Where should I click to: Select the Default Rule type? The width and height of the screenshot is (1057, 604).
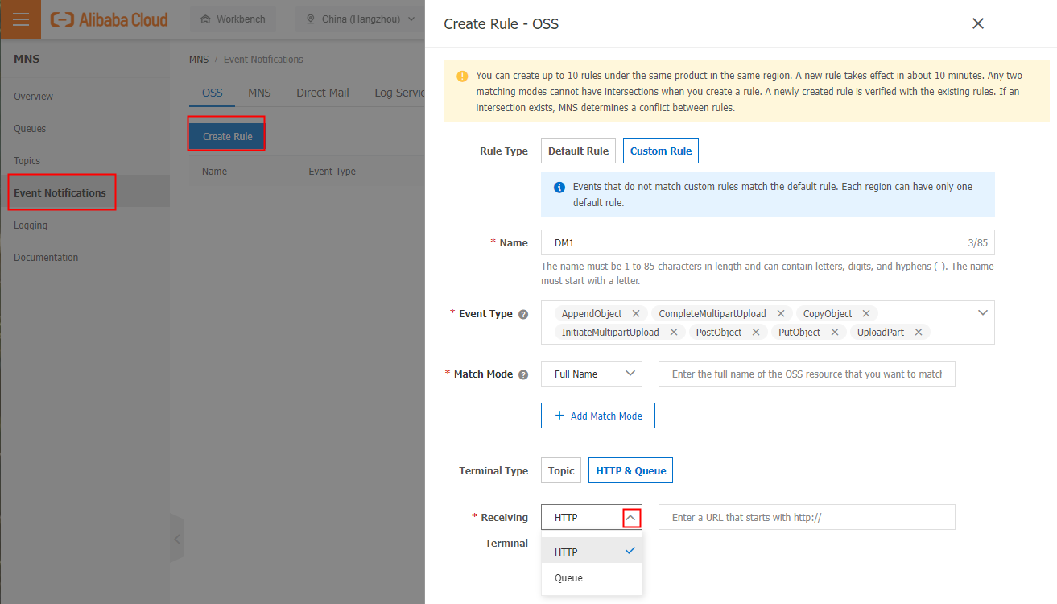pos(578,151)
